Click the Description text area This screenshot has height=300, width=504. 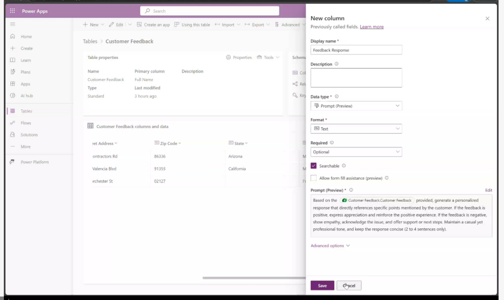point(356,78)
